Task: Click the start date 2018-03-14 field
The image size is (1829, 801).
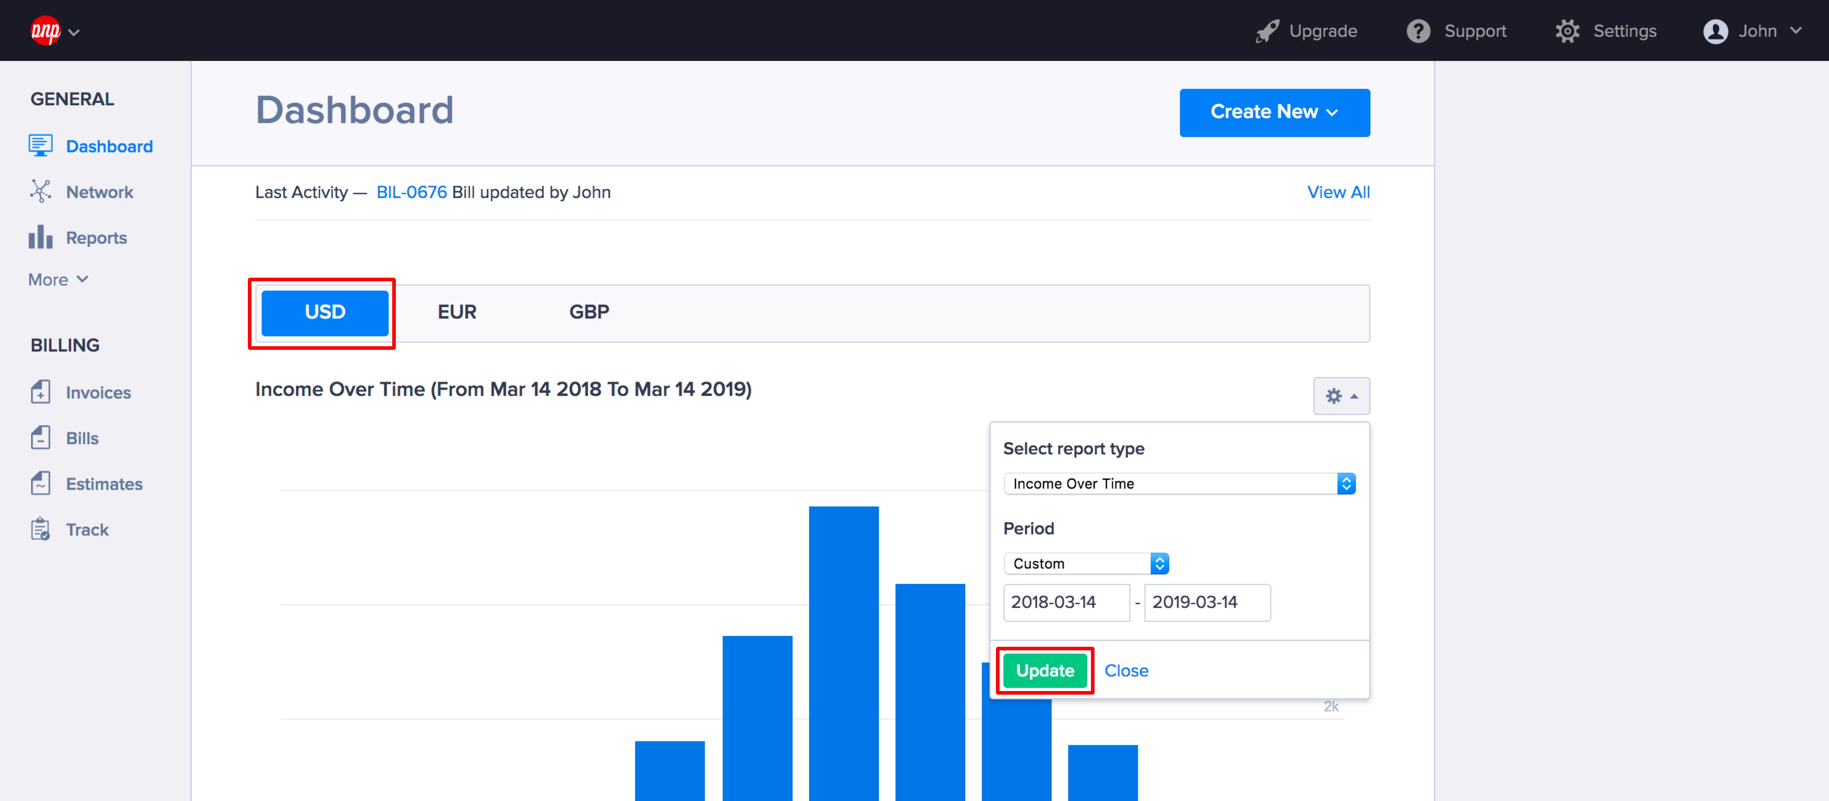Action: (1066, 602)
